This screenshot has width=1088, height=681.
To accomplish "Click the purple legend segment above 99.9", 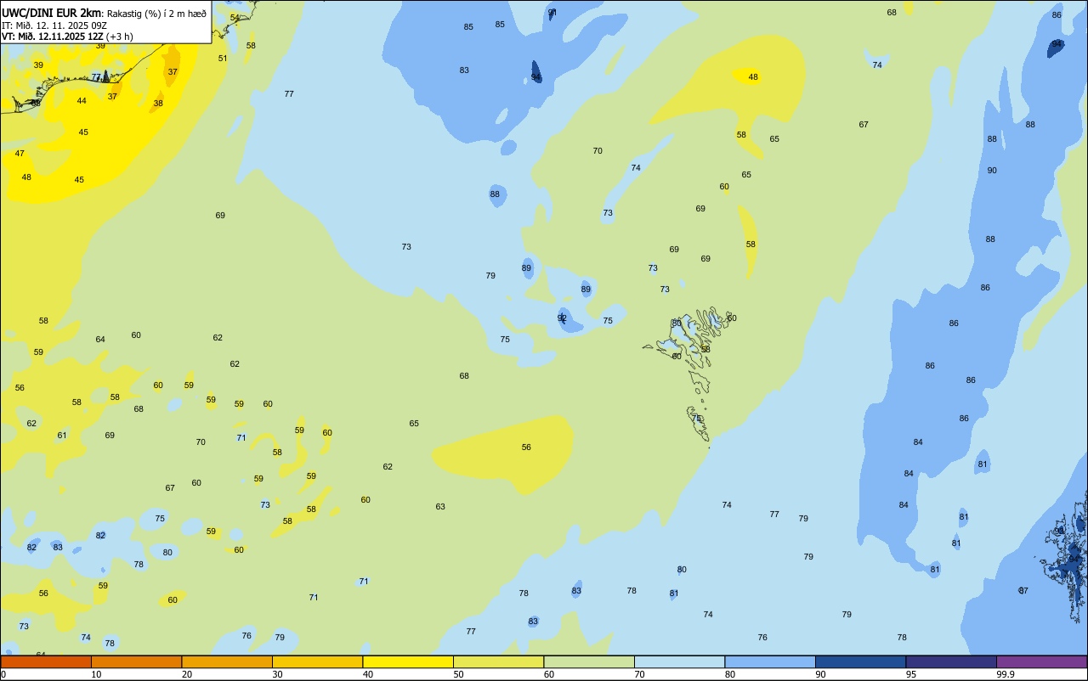I will pyautogui.click(x=1041, y=661).
